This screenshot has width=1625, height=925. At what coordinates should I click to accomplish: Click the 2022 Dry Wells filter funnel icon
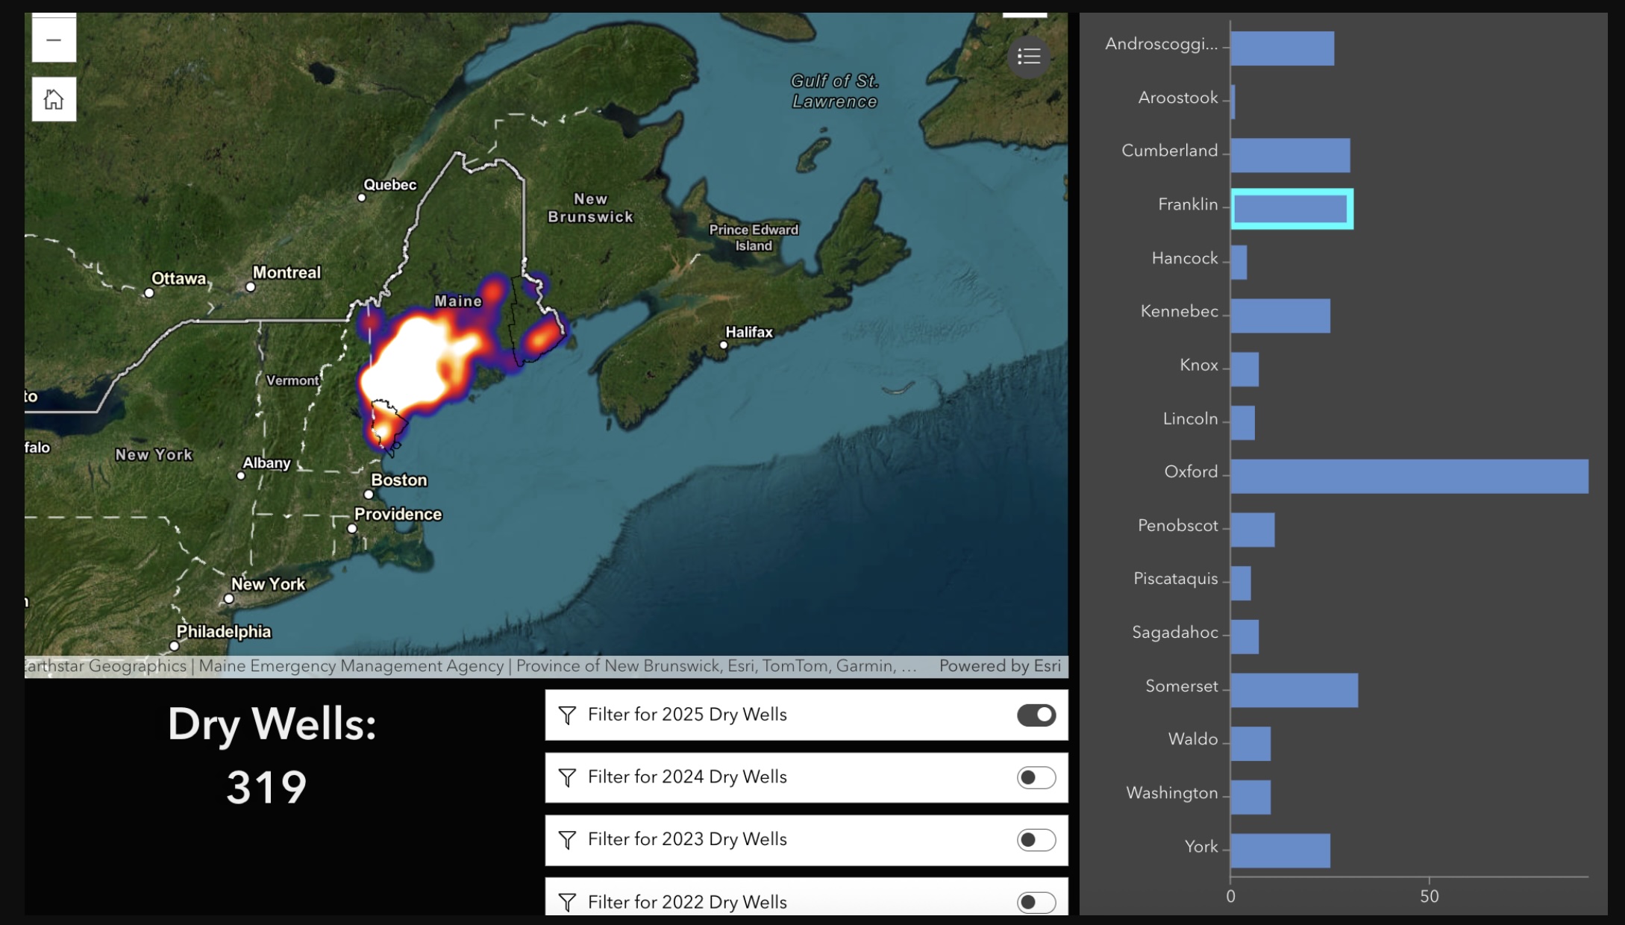pyautogui.click(x=567, y=903)
